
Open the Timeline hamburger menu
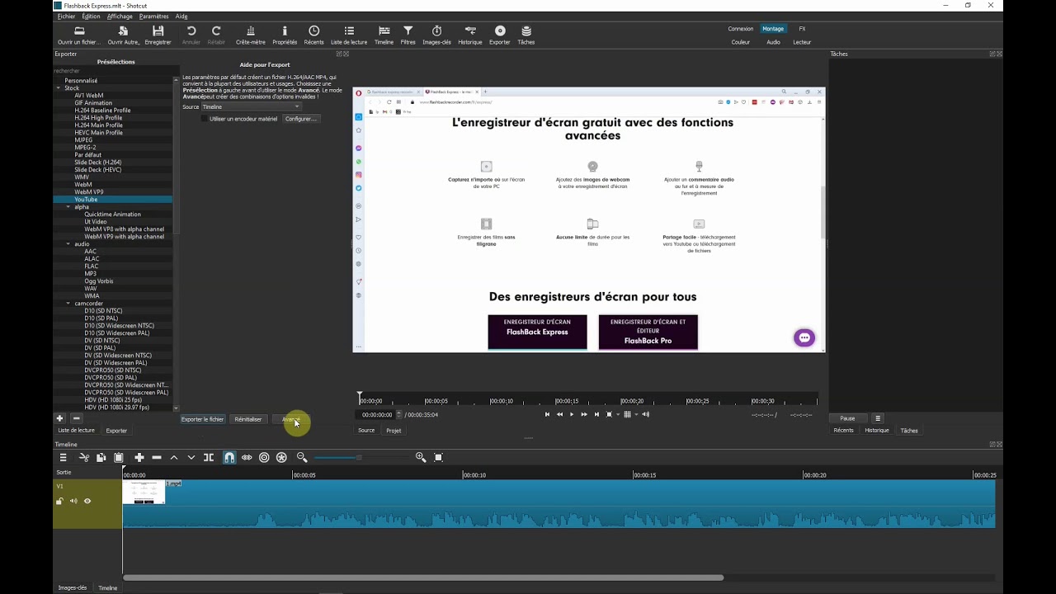[x=63, y=457]
